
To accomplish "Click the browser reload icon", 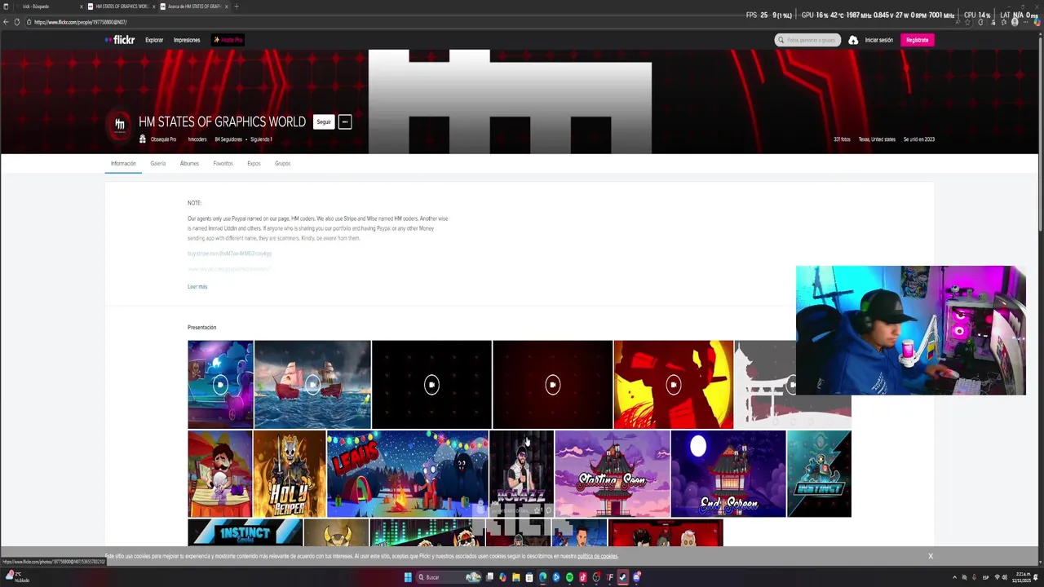I will pos(17,22).
